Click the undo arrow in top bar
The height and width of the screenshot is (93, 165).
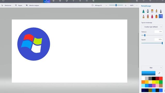pos(144,1)
